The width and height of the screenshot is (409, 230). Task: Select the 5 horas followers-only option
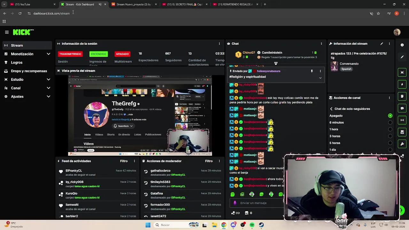click(x=390, y=143)
